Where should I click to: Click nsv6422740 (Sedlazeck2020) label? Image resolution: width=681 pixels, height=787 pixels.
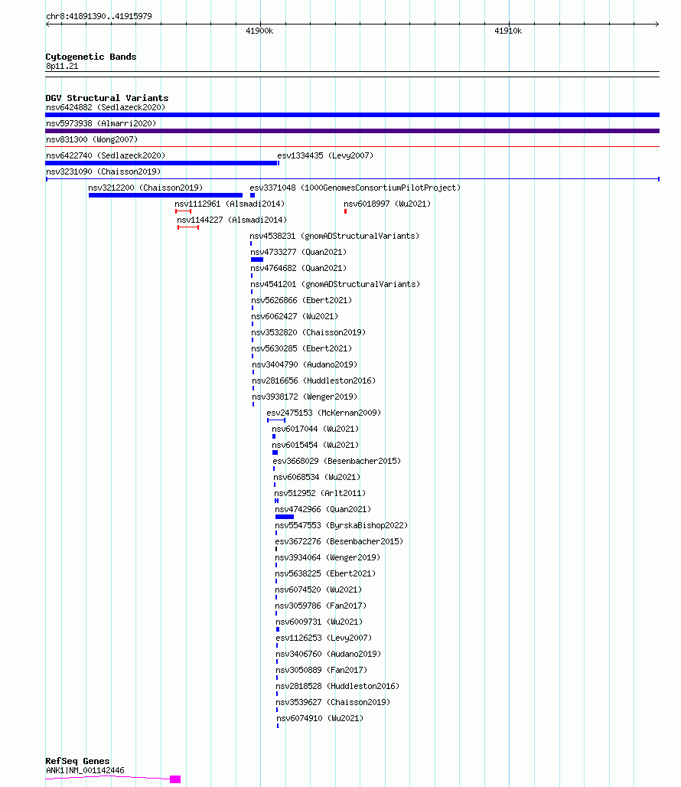(x=106, y=155)
